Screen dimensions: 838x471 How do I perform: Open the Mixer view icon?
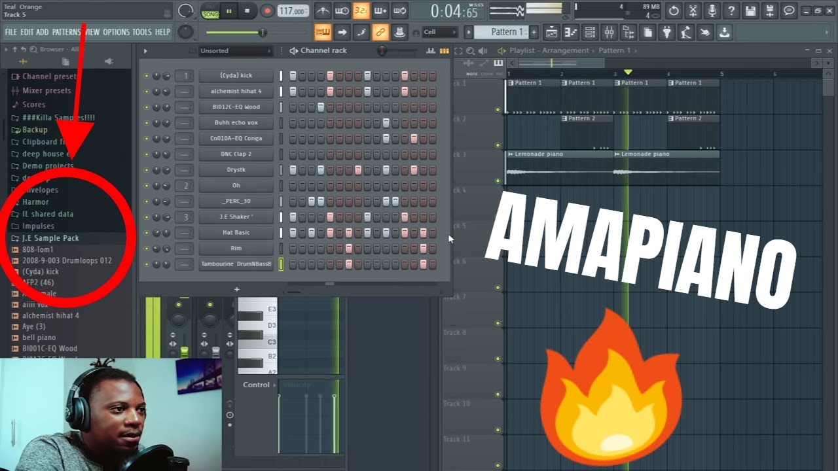pyautogui.click(x=609, y=32)
